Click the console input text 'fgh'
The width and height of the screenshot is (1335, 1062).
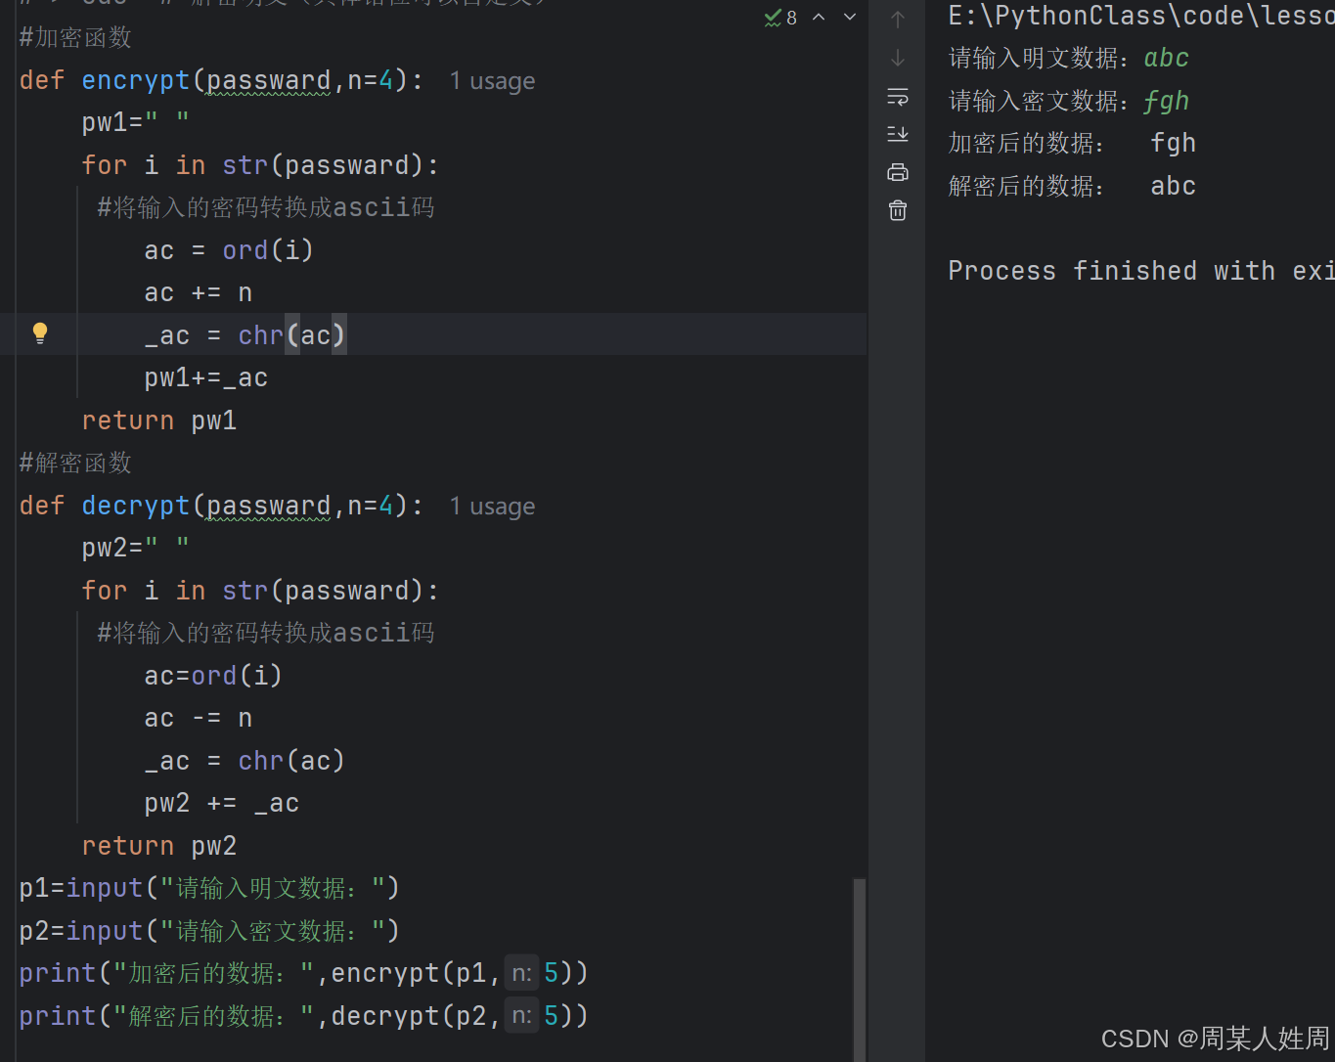coord(1167,102)
